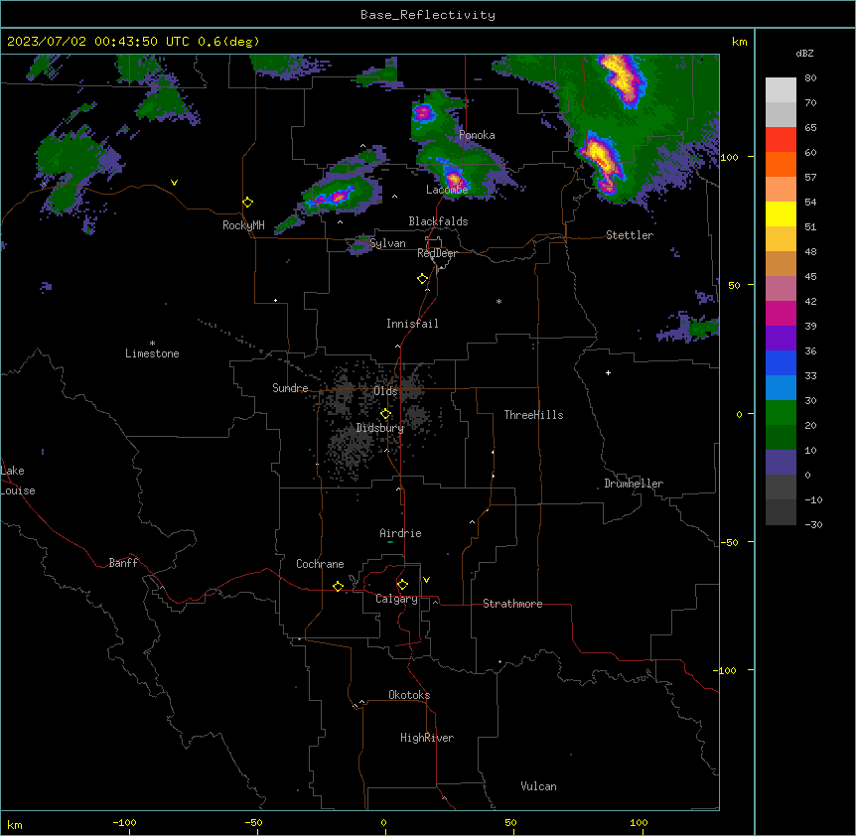Click the dBZ legend heading
Image resolution: width=856 pixels, height=836 pixels.
coord(804,53)
